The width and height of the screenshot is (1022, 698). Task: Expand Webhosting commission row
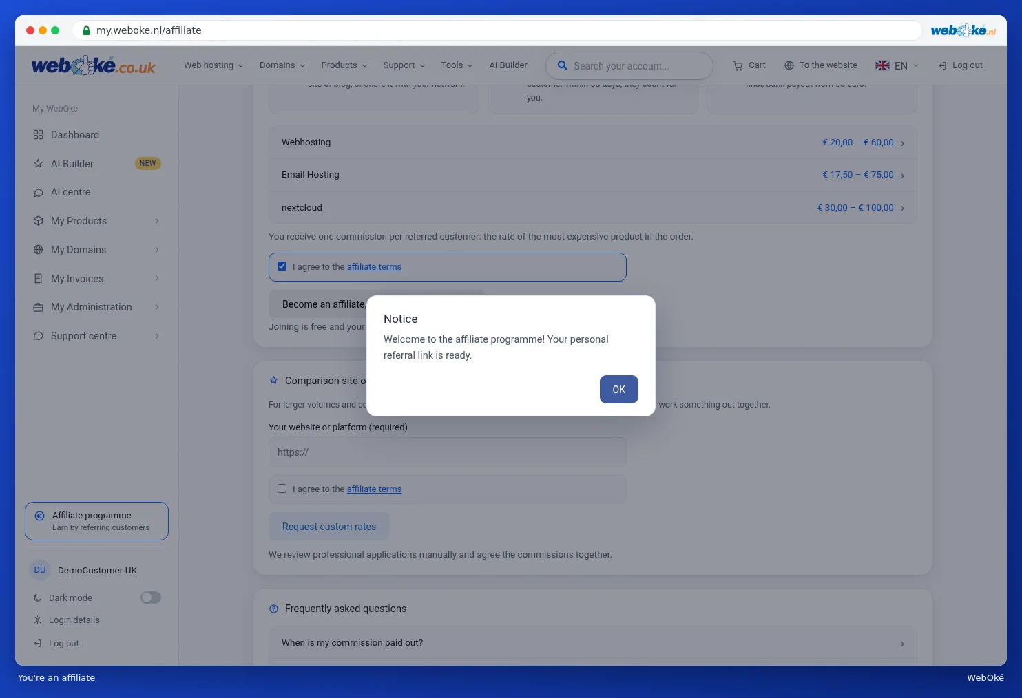pos(593,142)
